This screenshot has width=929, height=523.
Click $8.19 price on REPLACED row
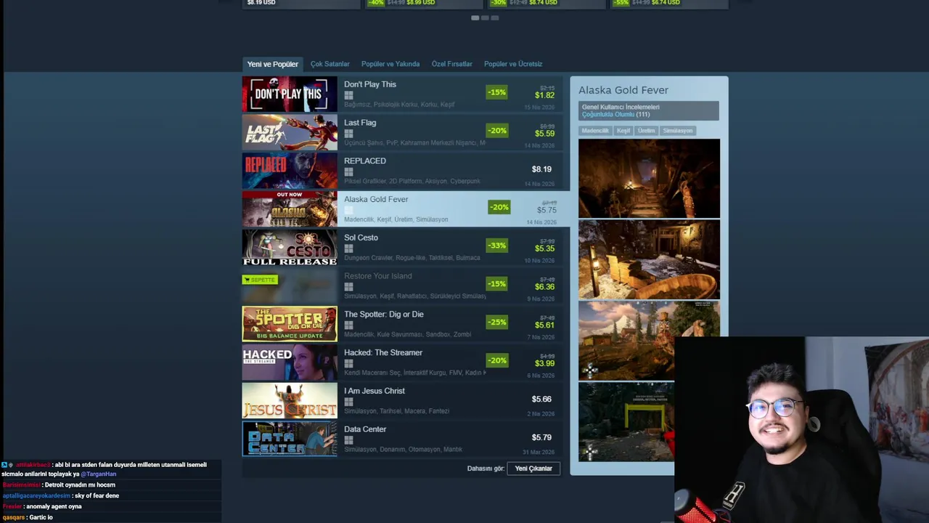(541, 169)
